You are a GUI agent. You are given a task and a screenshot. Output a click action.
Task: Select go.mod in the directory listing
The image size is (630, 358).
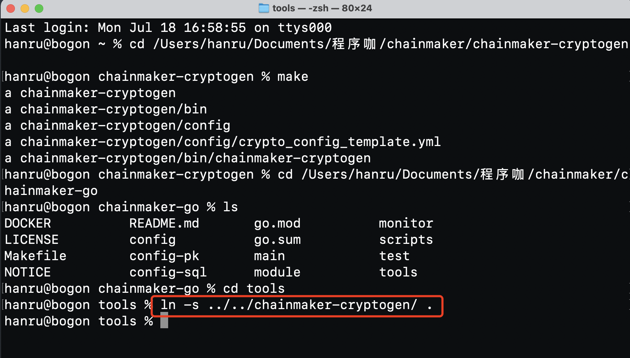pyautogui.click(x=277, y=223)
